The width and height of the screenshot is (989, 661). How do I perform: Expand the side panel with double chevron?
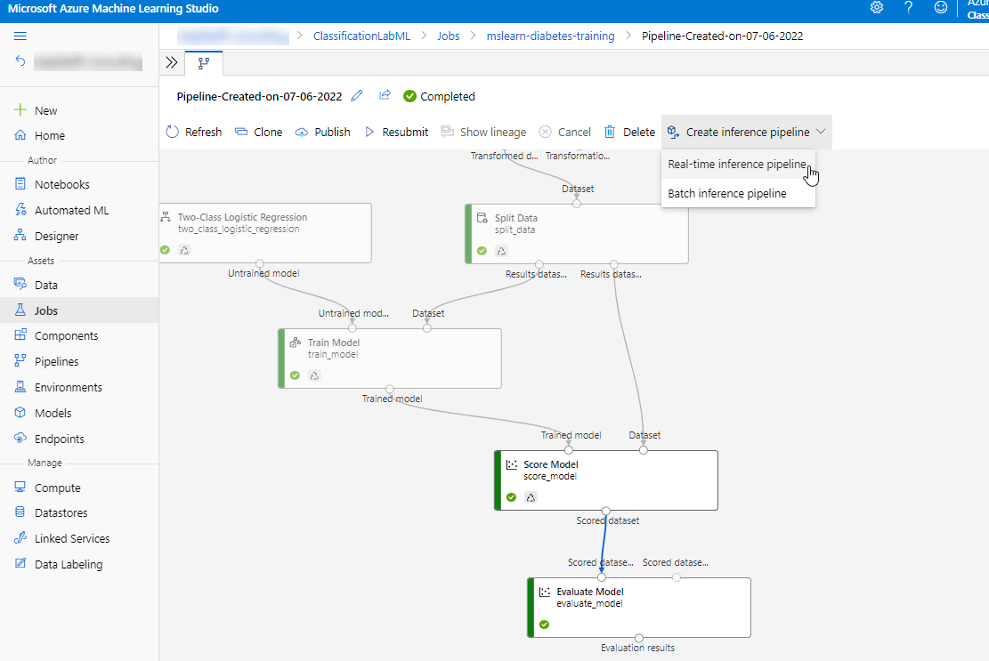pos(172,62)
